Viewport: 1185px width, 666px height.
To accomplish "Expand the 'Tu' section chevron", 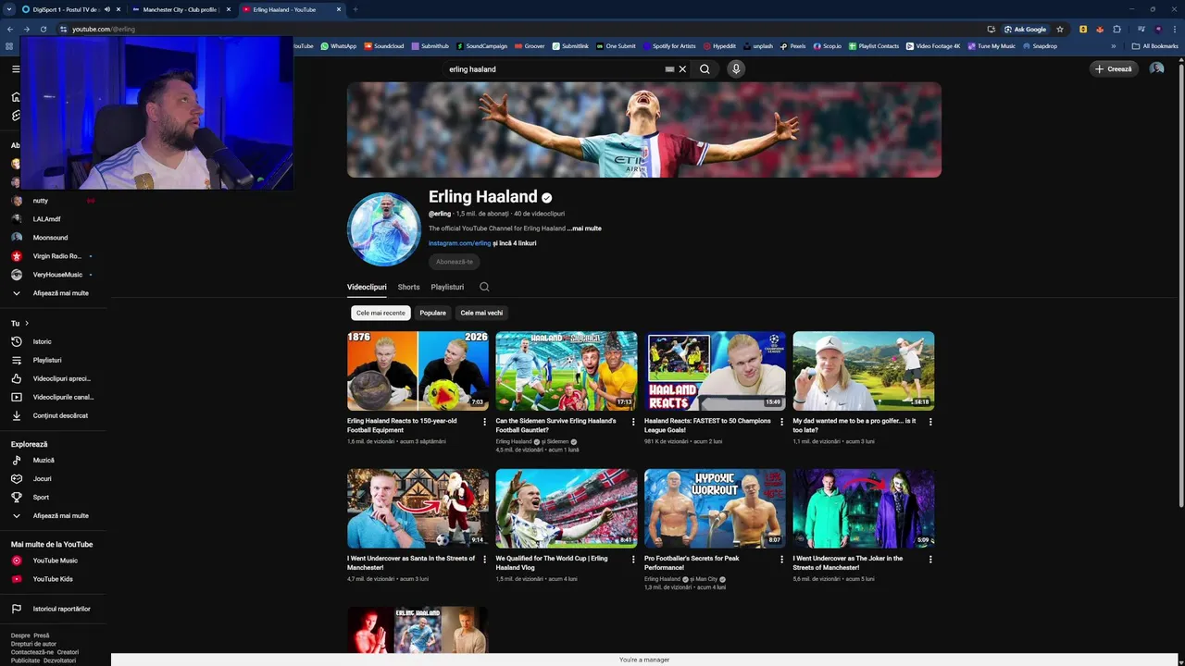I will (27, 323).
